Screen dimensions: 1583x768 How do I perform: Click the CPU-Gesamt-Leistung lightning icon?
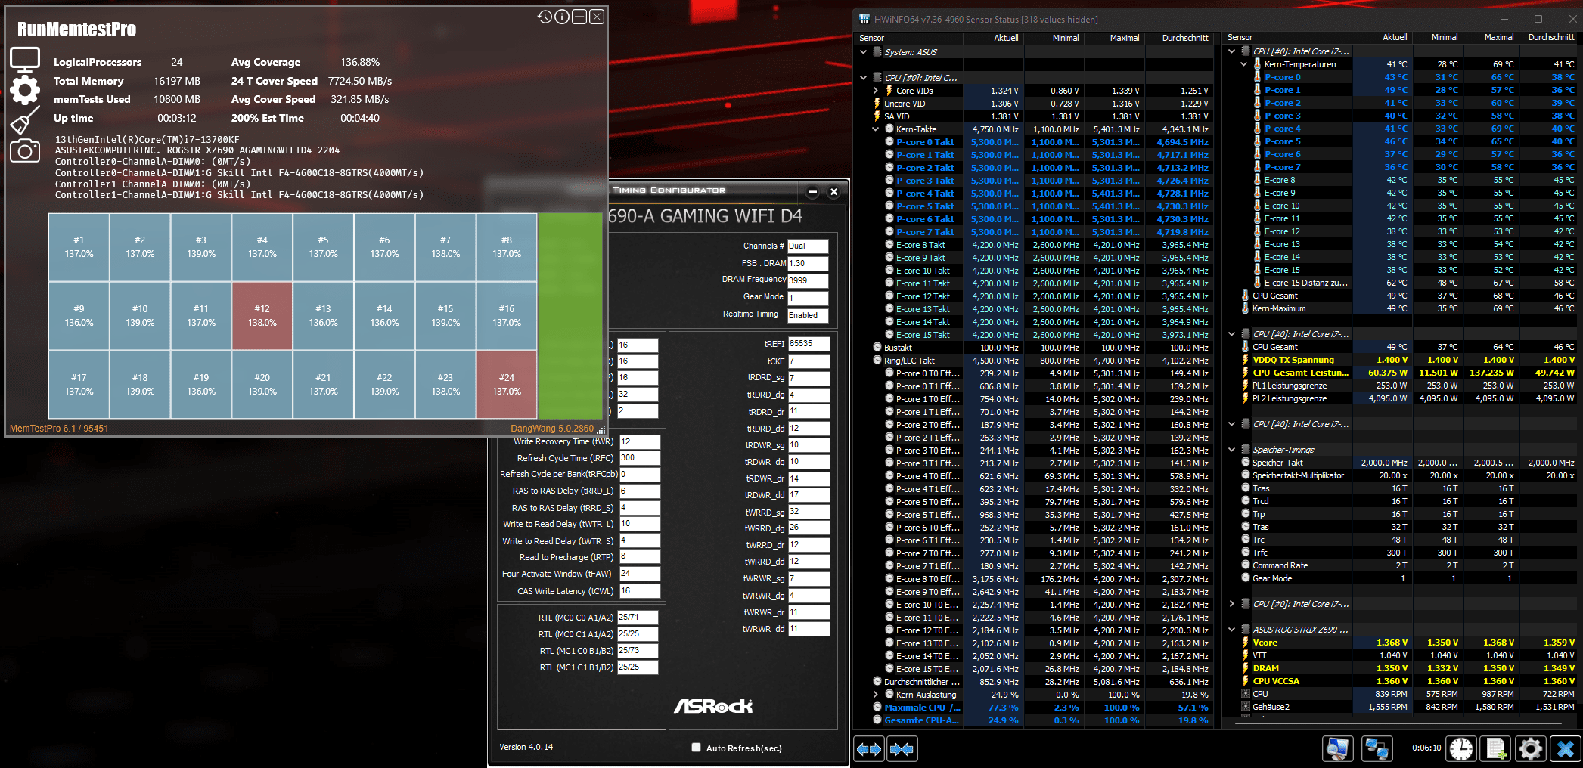(x=1245, y=373)
